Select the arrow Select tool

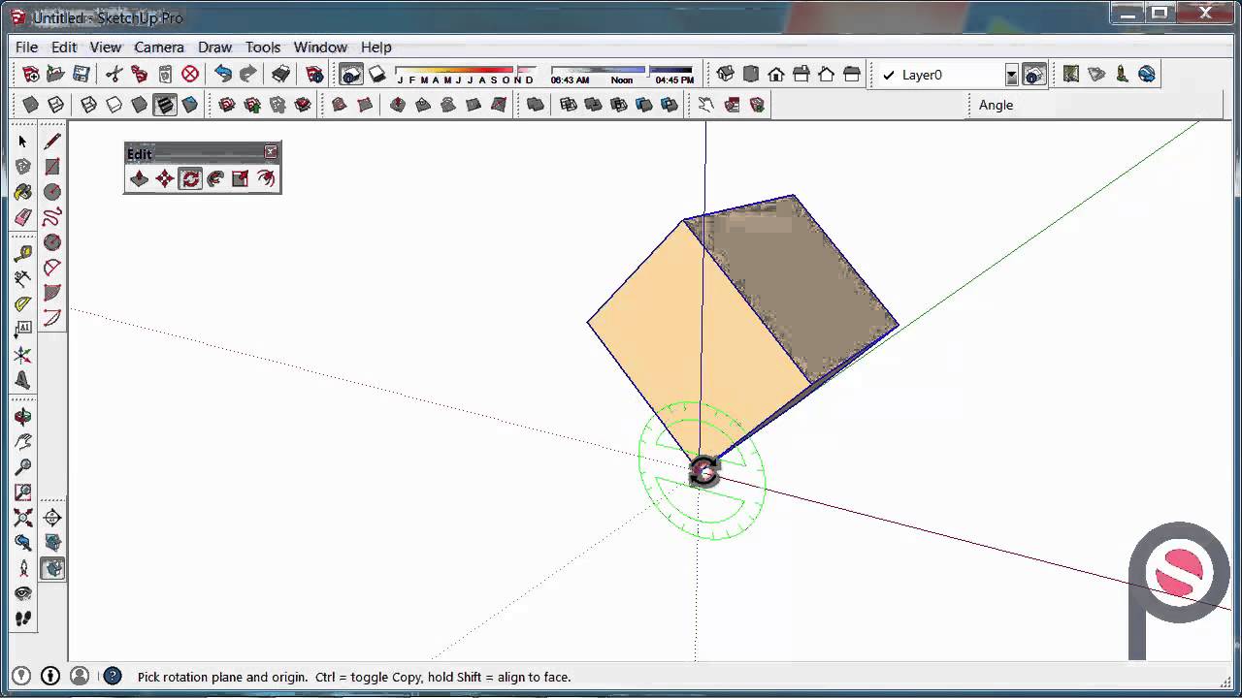[x=23, y=142]
